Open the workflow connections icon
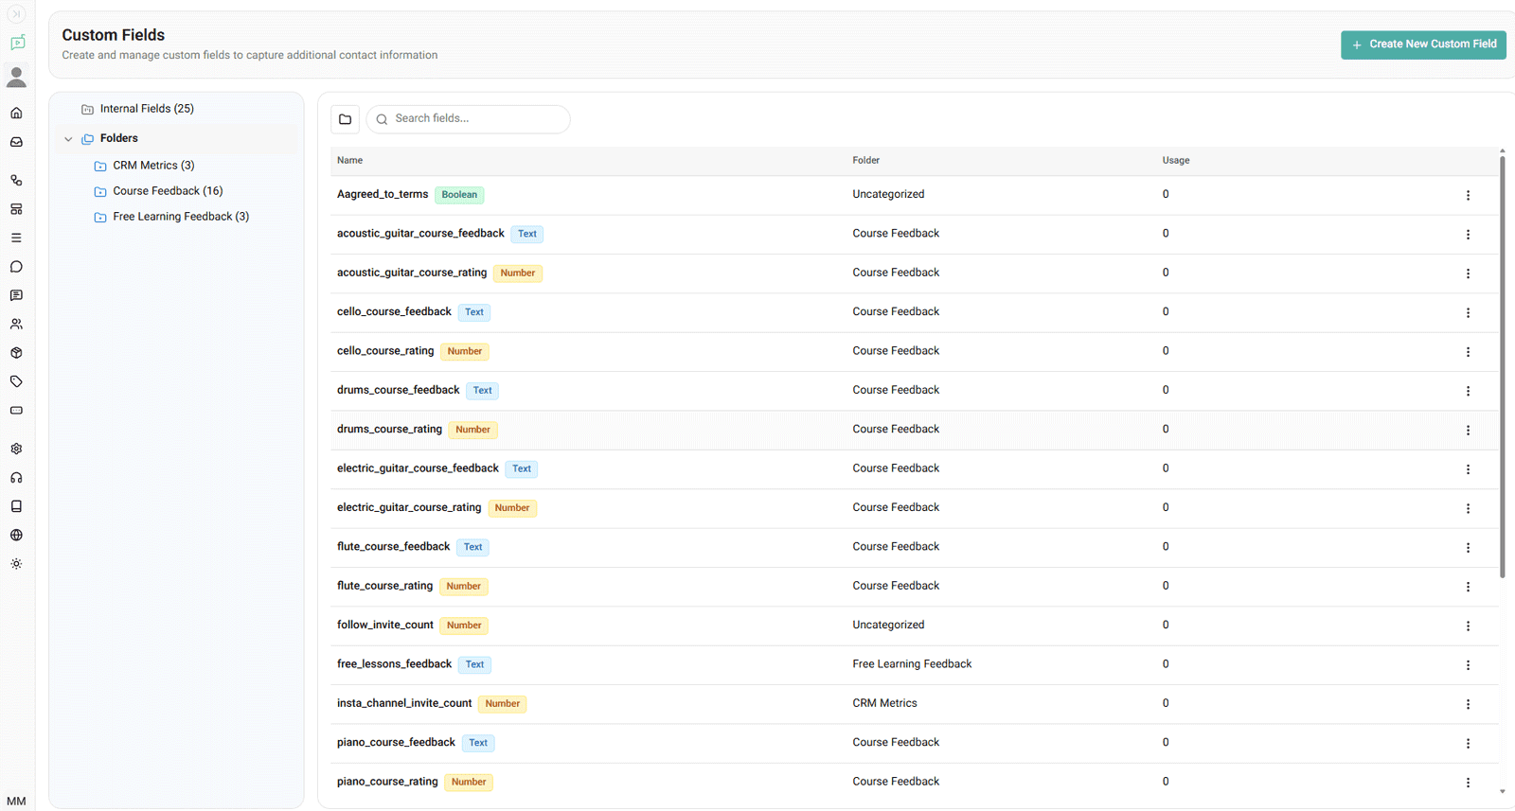 pyautogui.click(x=16, y=180)
